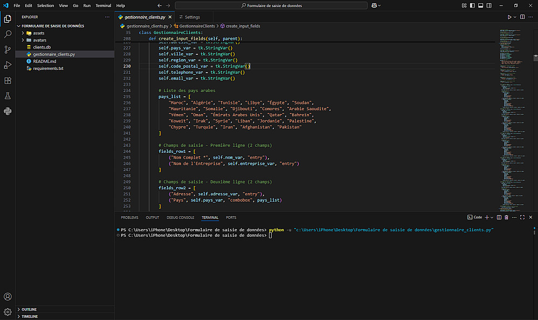Toggle the bottom panel visibility

[x=482, y=5]
